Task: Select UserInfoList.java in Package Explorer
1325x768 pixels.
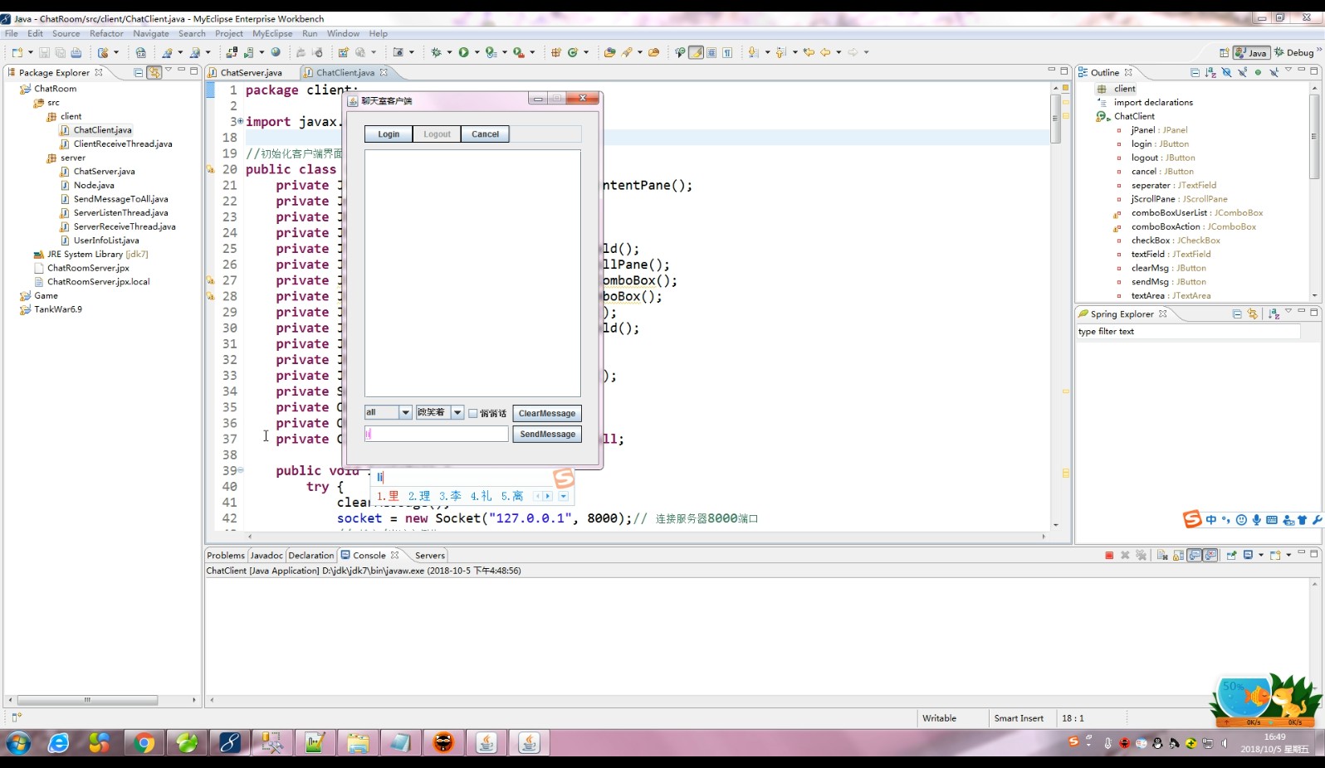Action: tap(106, 241)
